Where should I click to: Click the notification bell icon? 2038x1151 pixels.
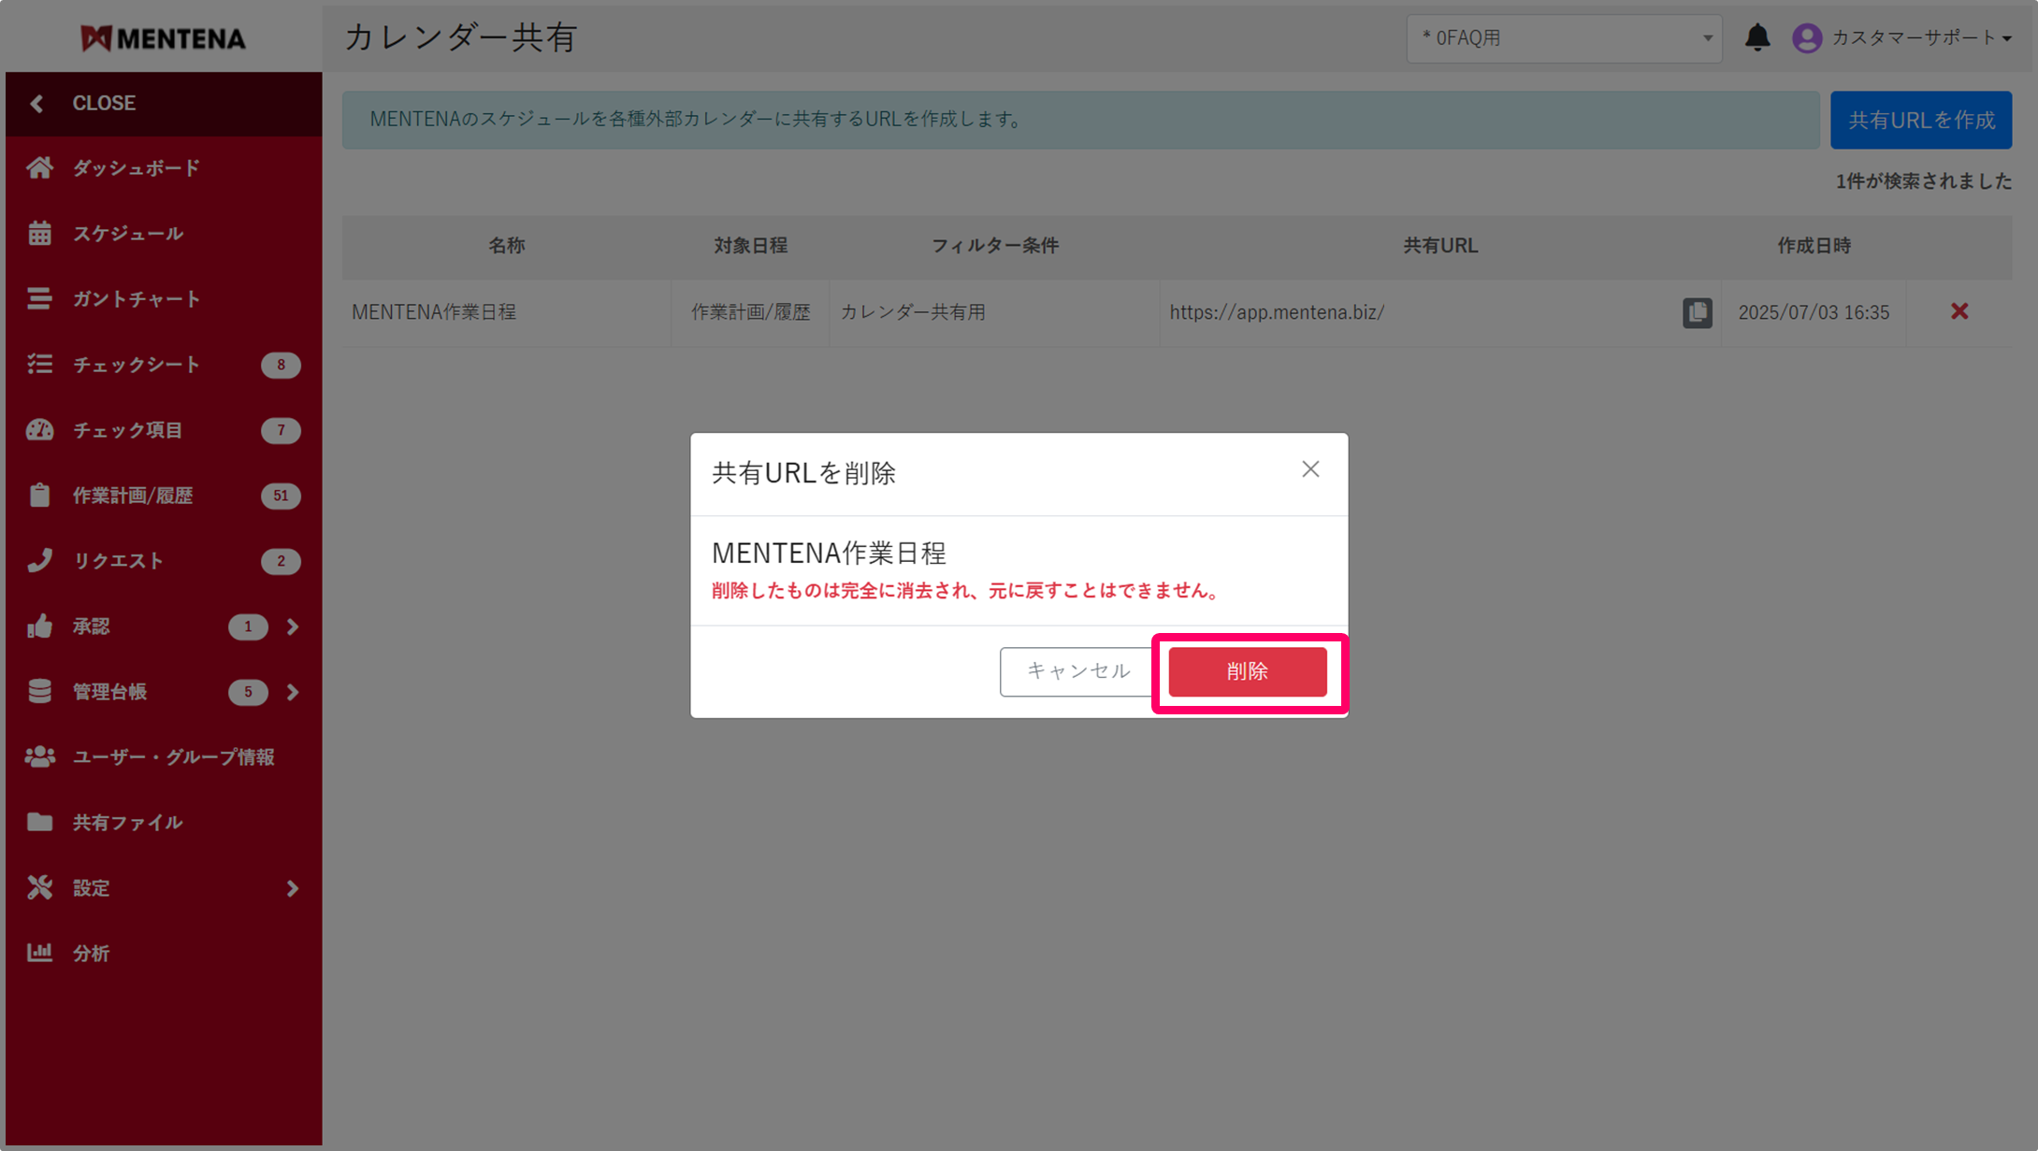[x=1757, y=37]
